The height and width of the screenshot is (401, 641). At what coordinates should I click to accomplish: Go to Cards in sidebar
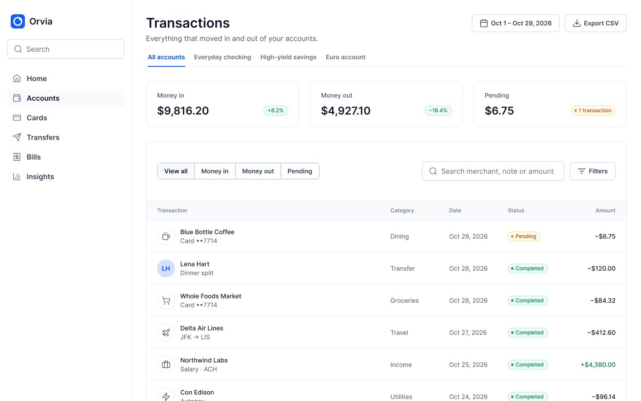[65, 118]
